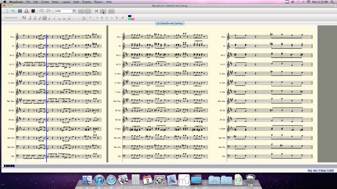Toggle MIDI input with the round connector icon
The height and width of the screenshot is (189, 337).
88,11
